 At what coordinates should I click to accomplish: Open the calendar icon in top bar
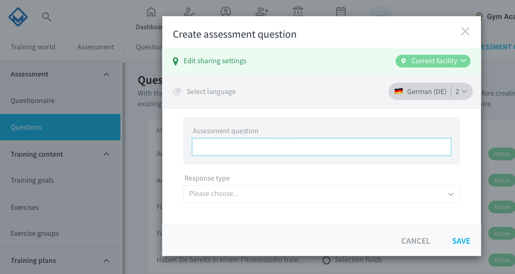pos(341,12)
